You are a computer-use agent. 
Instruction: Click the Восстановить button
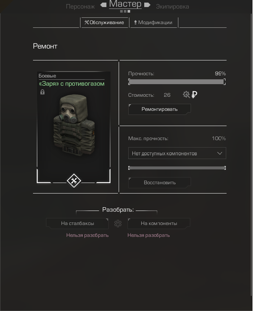pyautogui.click(x=159, y=183)
